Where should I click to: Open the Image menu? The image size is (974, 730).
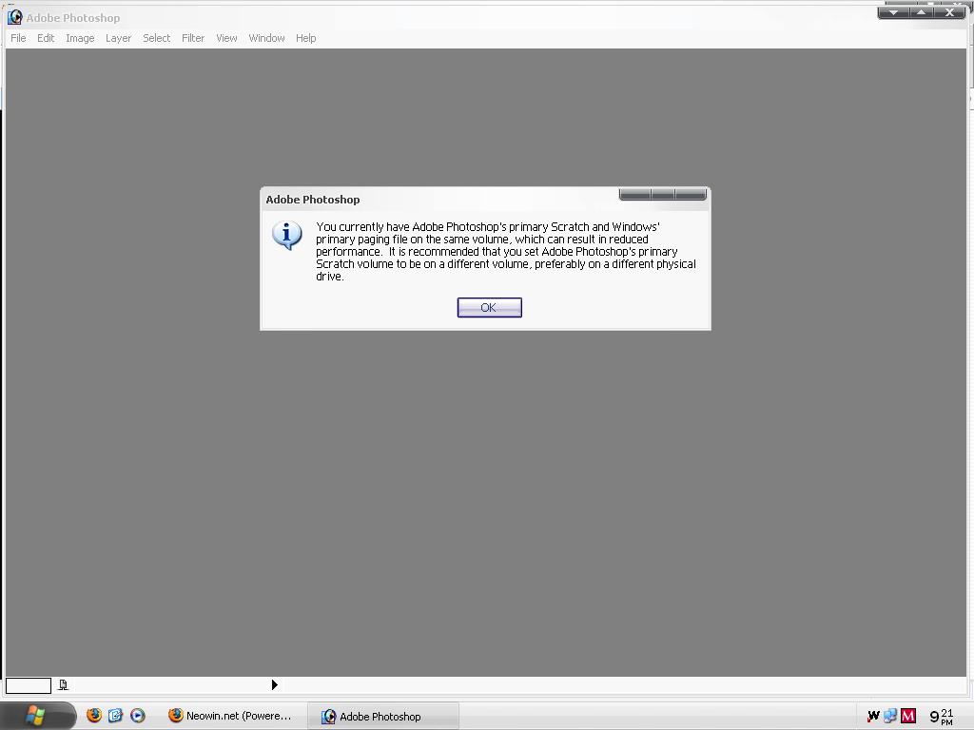click(80, 38)
